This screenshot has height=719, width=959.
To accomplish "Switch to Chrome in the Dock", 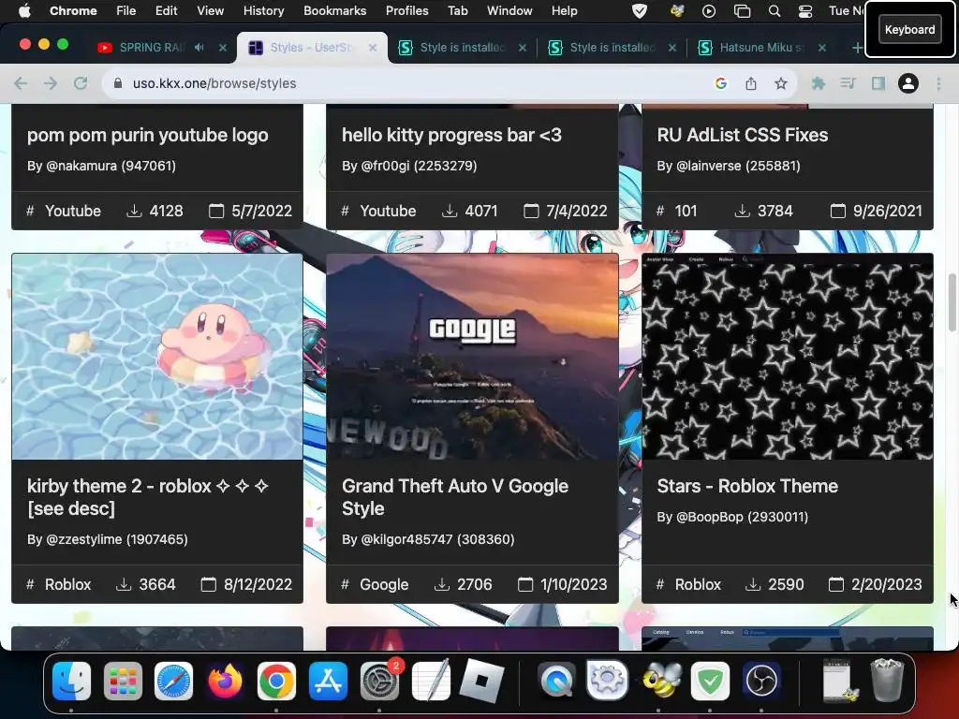I will coord(276,681).
